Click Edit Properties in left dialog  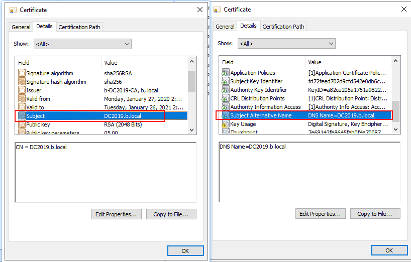click(116, 214)
